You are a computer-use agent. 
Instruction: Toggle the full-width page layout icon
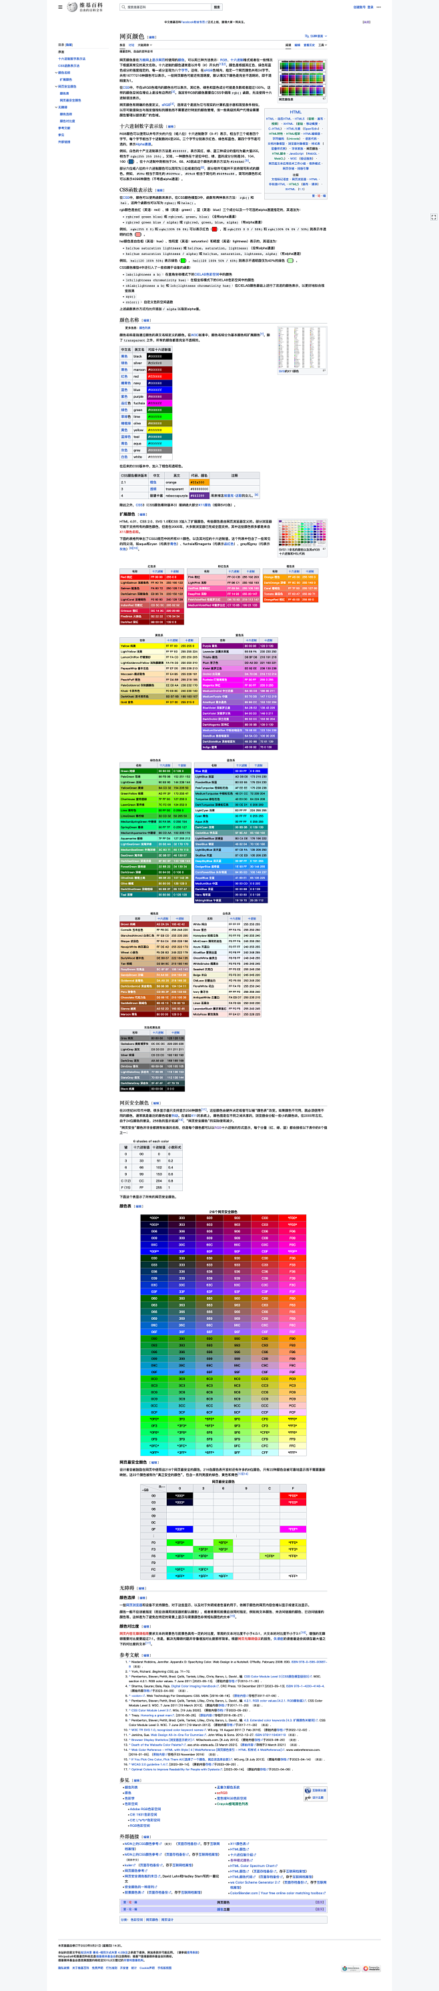[x=433, y=218]
